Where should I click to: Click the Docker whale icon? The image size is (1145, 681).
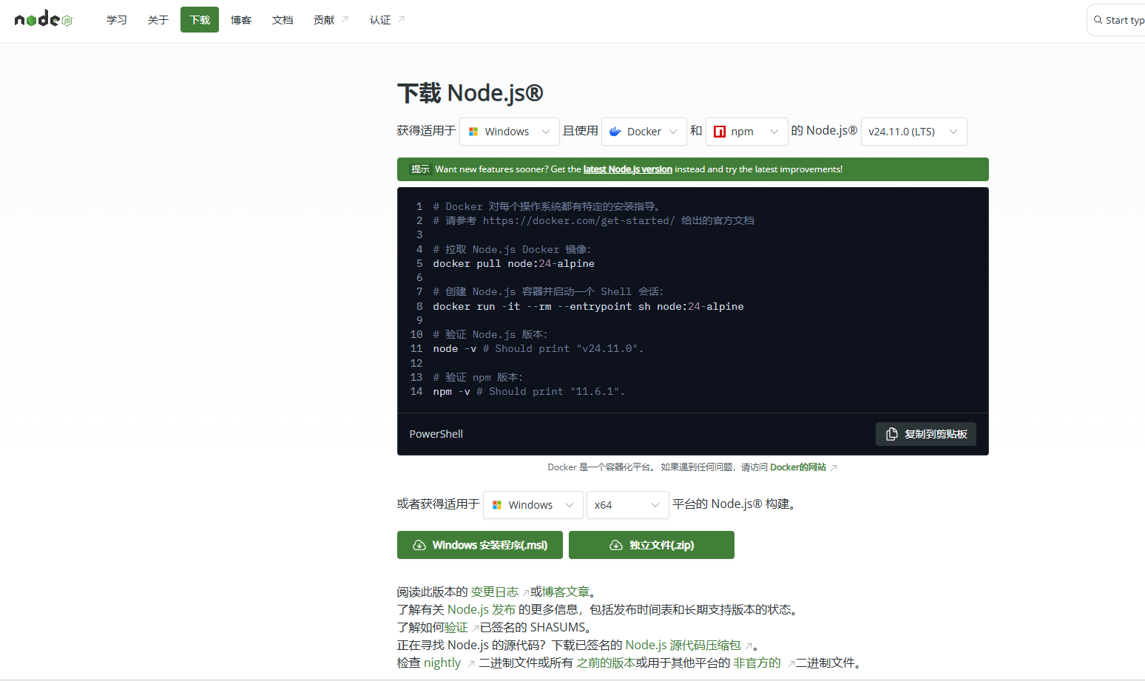pos(615,131)
